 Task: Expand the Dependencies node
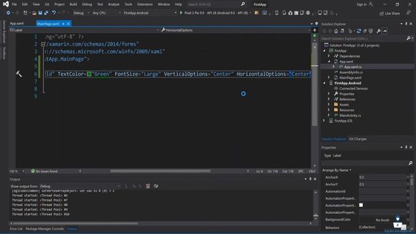tap(329, 56)
